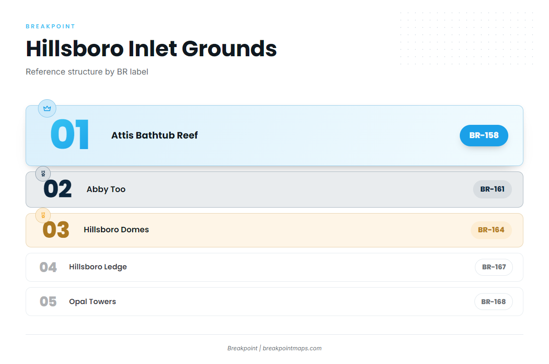The width and height of the screenshot is (549, 364).
Task: Click the crown icon above rank 01
Action: (47, 108)
